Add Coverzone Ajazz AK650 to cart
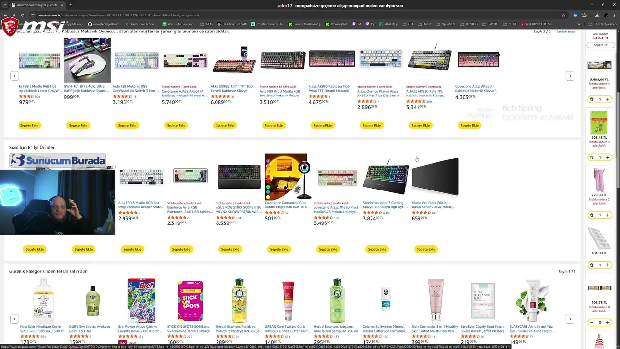Screen dimensions: 620x349 pyautogui.click(x=469, y=125)
